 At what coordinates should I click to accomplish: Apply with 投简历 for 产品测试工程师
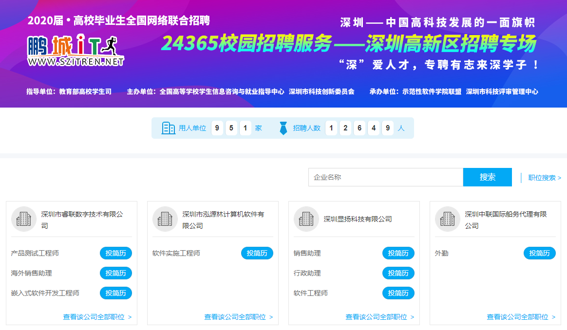[116, 253]
